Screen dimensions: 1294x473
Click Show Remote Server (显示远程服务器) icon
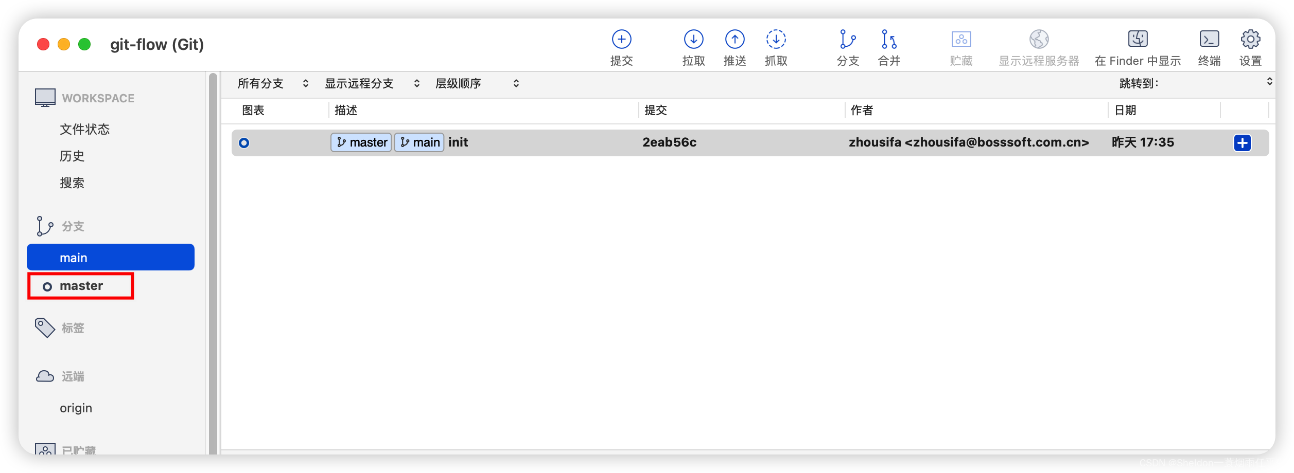(1039, 39)
